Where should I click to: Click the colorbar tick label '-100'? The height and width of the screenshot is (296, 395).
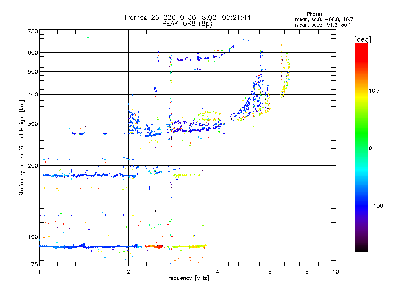376,206
